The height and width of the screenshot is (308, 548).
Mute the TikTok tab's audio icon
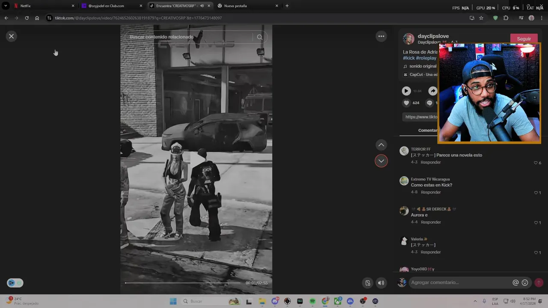tap(202, 6)
